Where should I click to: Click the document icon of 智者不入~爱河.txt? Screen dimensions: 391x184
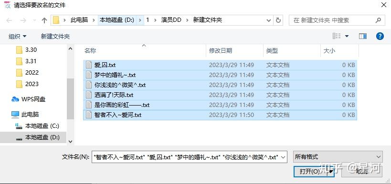click(89, 115)
